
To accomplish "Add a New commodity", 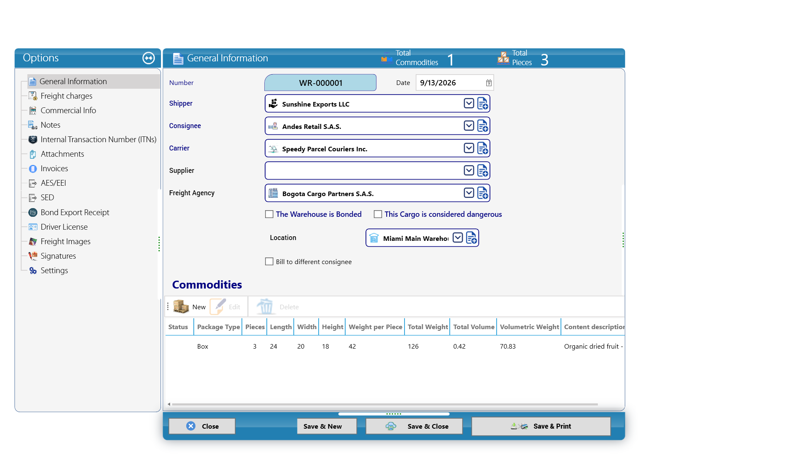I will click(x=189, y=307).
